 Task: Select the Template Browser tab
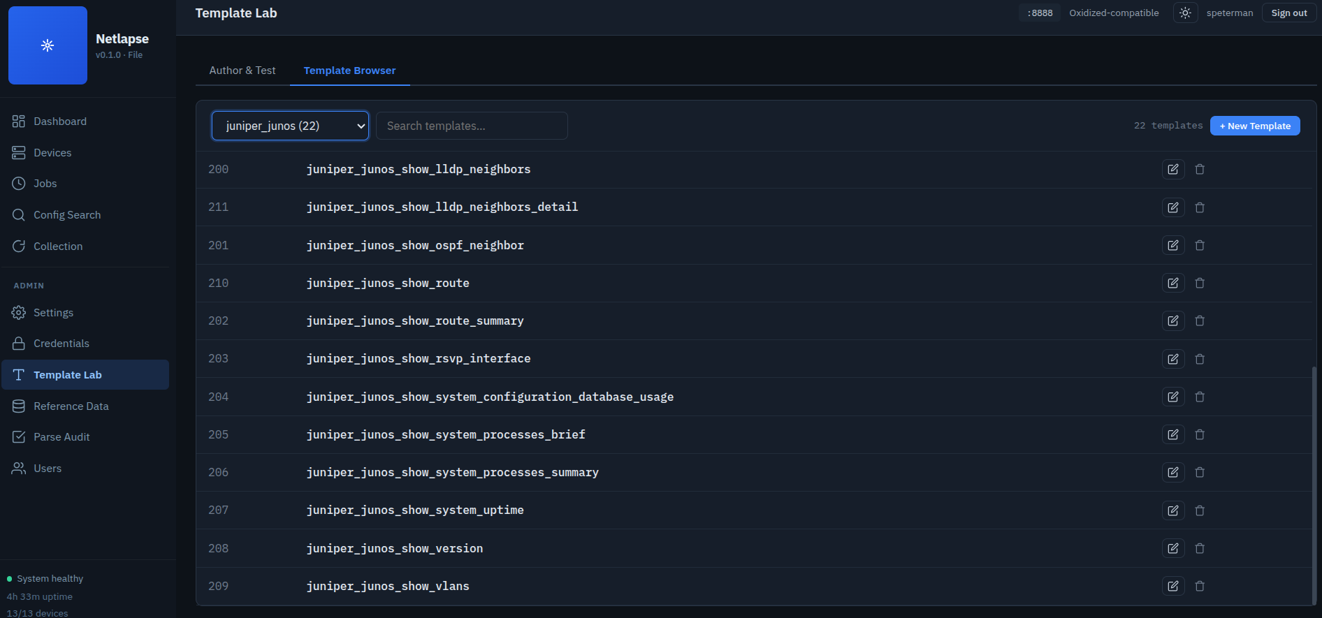pyautogui.click(x=349, y=71)
